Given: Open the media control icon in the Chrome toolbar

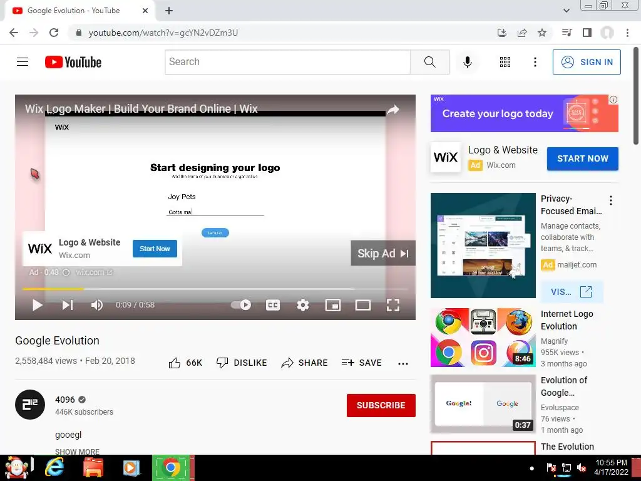Looking at the screenshot, I should coord(567,33).
